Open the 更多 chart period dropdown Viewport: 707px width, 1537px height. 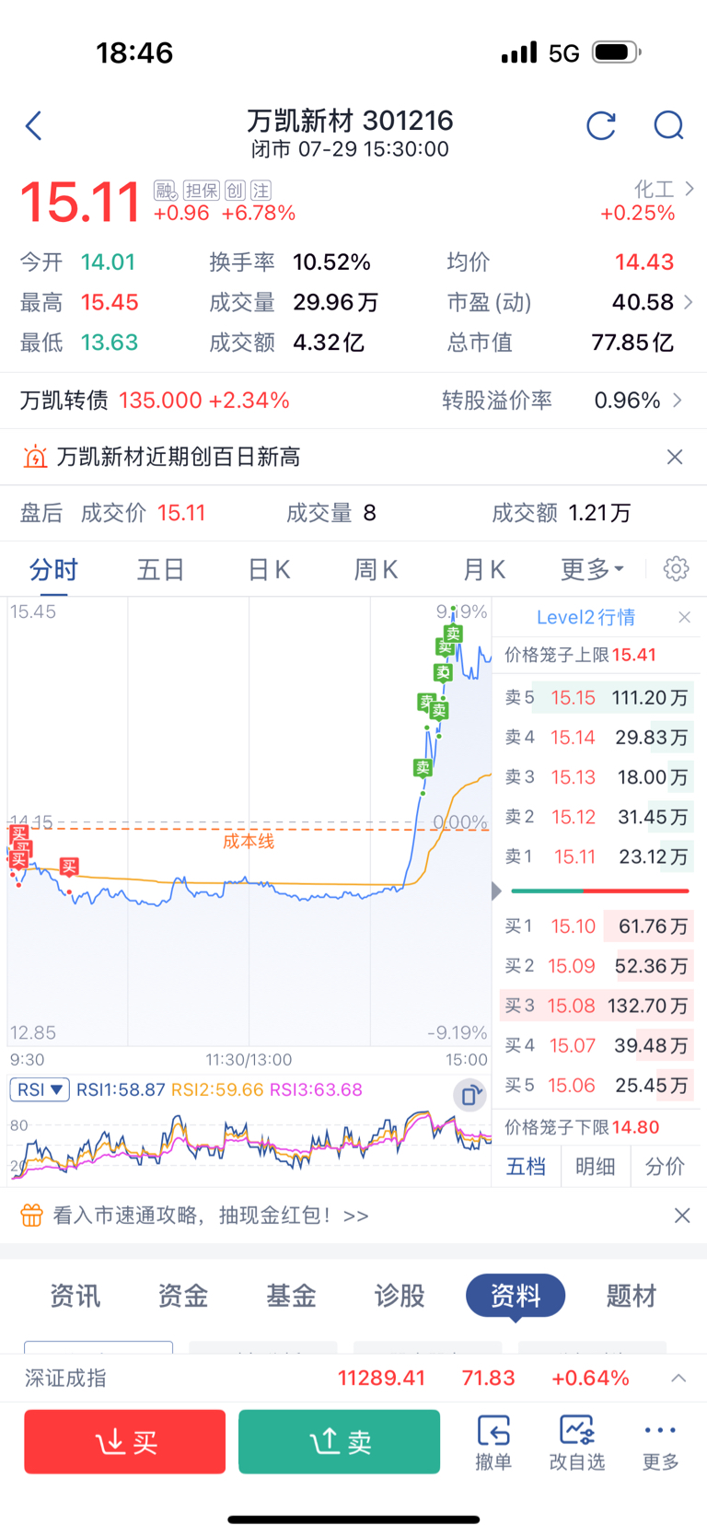(592, 569)
